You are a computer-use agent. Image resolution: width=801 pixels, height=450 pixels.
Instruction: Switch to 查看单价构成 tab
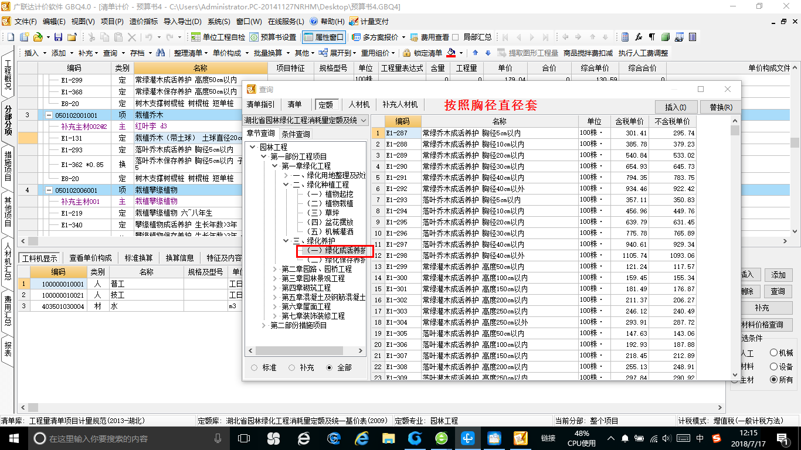tap(90, 258)
